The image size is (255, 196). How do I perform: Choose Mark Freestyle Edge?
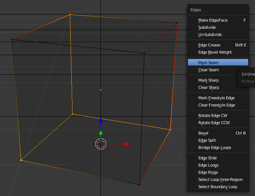(x=218, y=98)
